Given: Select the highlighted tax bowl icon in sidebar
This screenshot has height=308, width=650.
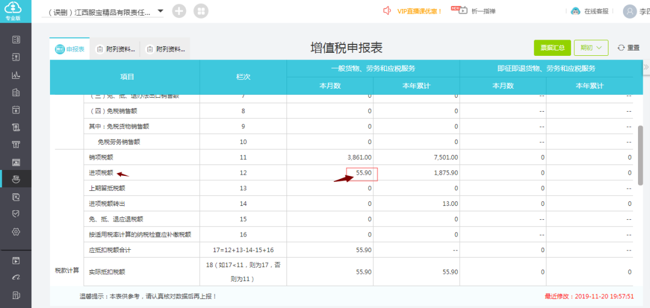Looking at the screenshot, I should pyautogui.click(x=16, y=179).
